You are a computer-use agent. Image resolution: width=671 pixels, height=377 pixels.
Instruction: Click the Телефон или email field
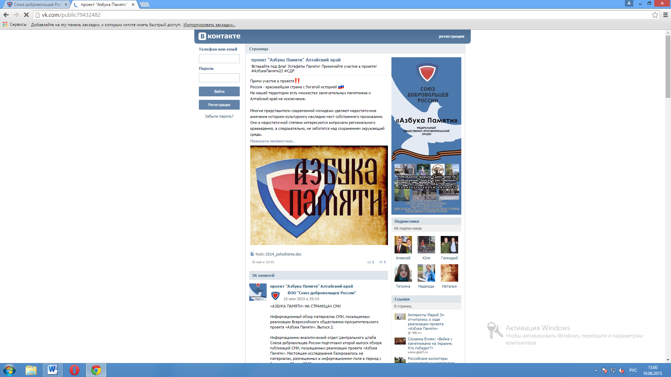point(219,59)
